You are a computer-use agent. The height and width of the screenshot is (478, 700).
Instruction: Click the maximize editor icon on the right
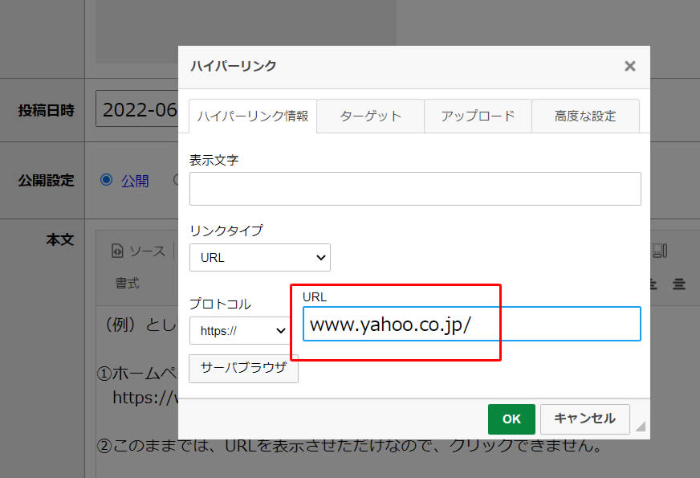pos(659,251)
